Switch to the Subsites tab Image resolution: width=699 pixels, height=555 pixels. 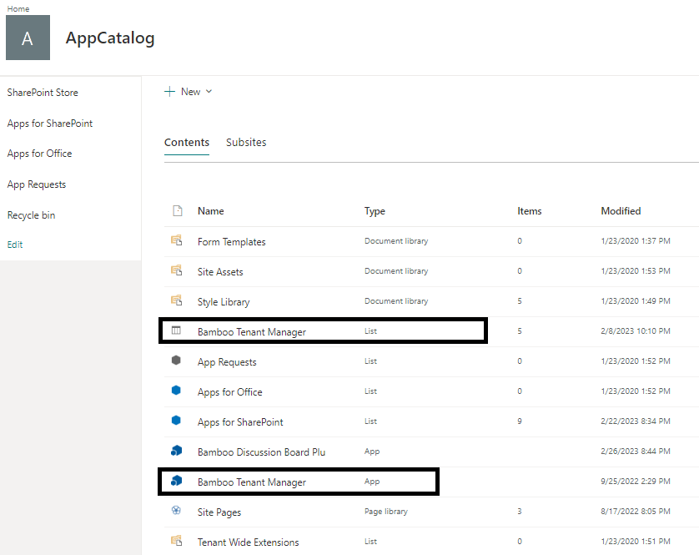246,143
